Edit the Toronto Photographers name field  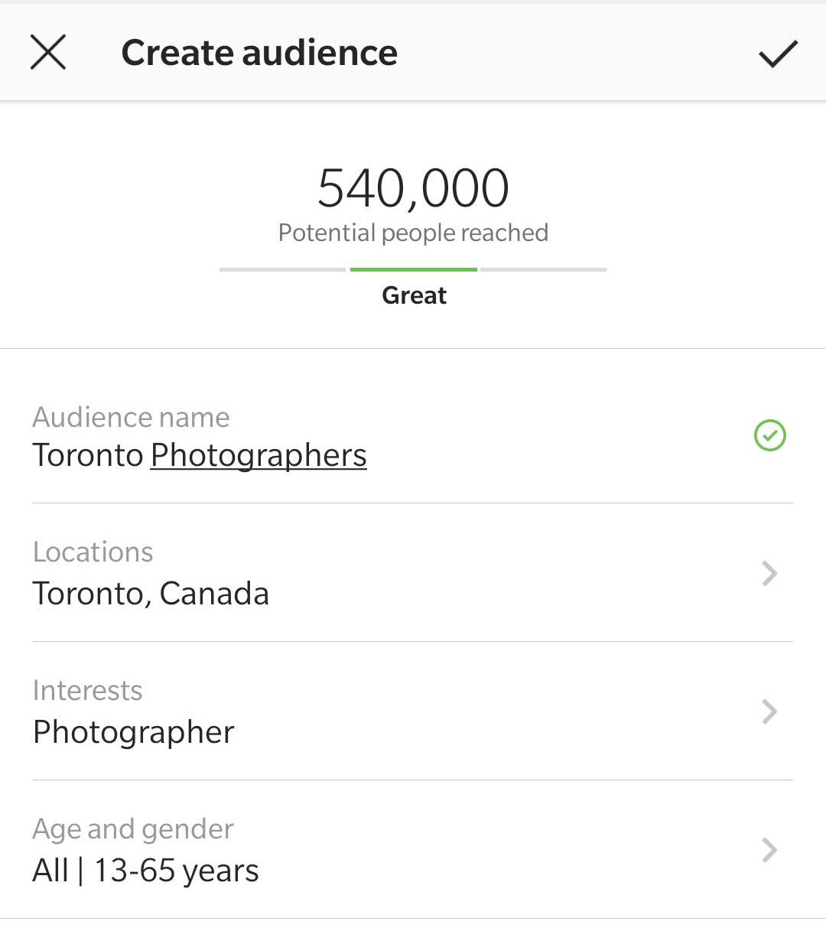pos(200,456)
